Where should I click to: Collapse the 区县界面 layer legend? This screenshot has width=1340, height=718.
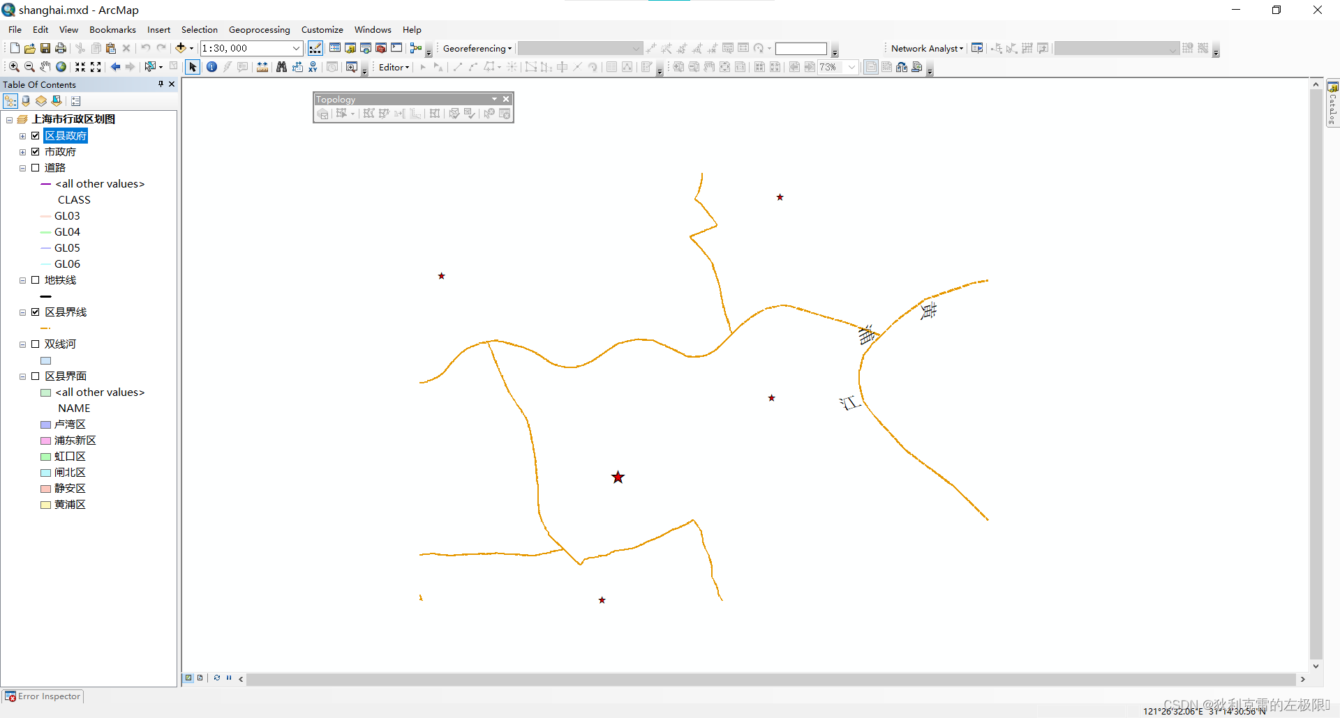(22, 376)
